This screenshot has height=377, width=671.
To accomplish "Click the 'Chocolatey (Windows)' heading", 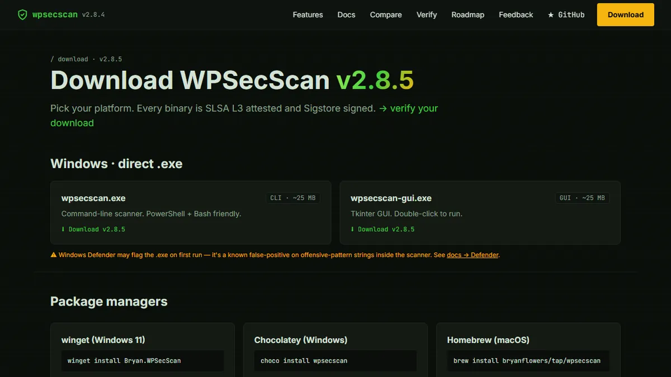I will click(301, 340).
